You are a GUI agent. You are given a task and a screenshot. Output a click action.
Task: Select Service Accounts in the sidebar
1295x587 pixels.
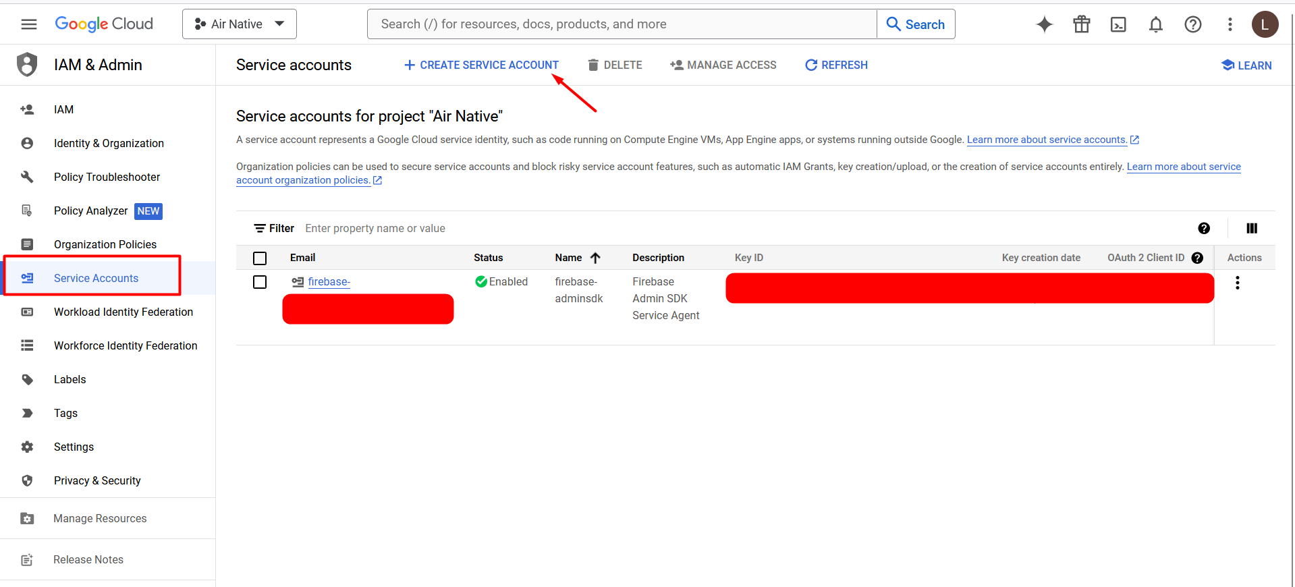[x=96, y=278]
